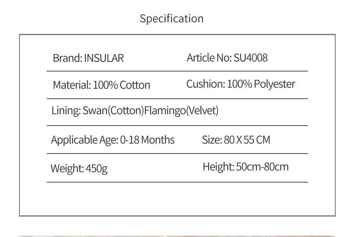Click the 'Cushion:' label
The height and width of the screenshot is (237, 354).
pyautogui.click(x=205, y=84)
